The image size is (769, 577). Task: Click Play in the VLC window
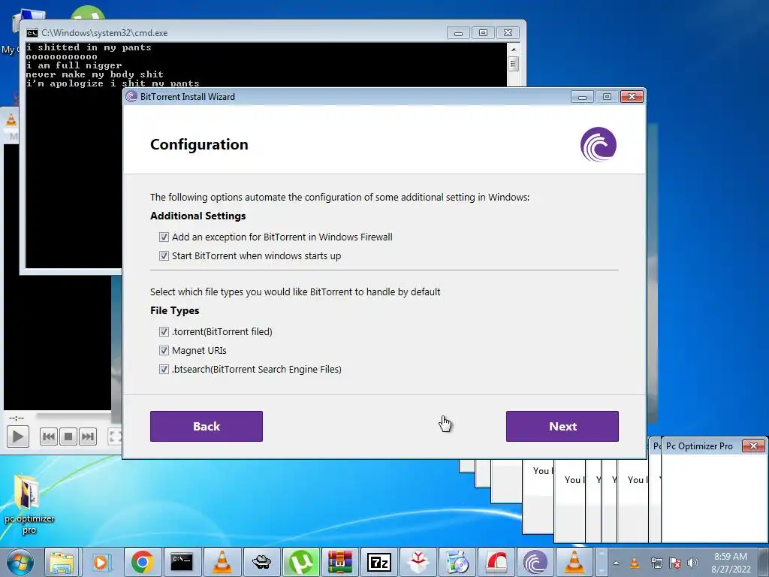(18, 437)
